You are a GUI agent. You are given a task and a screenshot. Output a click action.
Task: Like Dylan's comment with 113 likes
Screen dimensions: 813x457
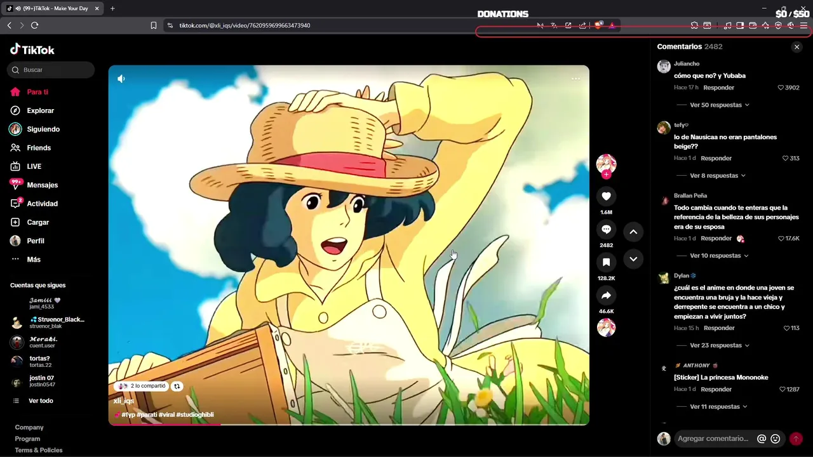pyautogui.click(x=787, y=328)
